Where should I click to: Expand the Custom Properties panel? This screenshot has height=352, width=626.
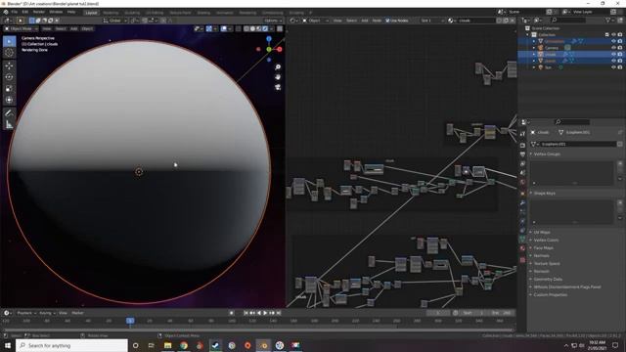(x=550, y=295)
